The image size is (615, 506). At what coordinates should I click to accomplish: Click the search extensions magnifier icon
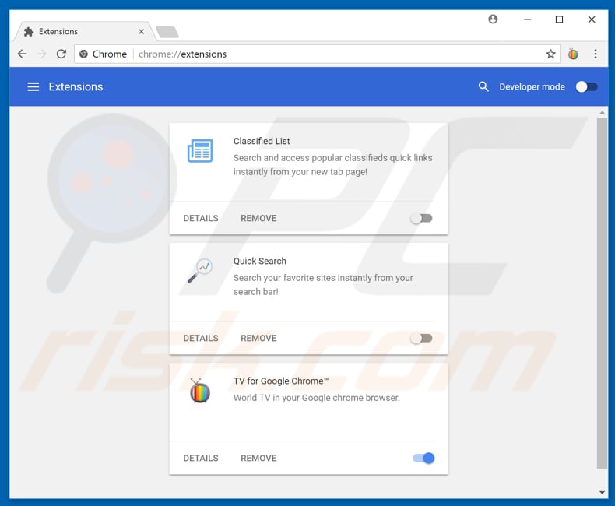pos(483,86)
